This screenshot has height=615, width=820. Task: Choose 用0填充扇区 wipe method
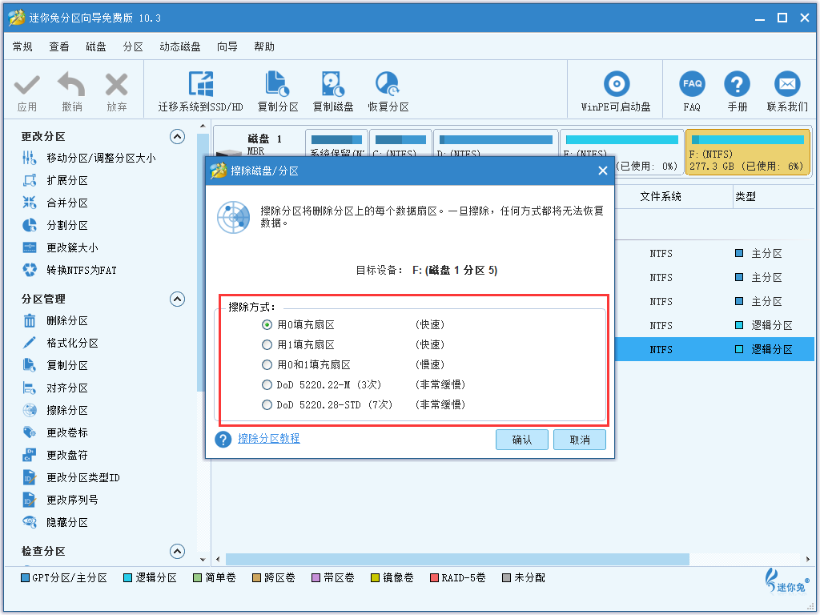[267, 325]
